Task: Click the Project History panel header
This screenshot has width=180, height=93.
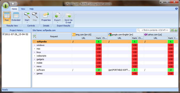Action: pyautogui.click(x=16, y=30)
